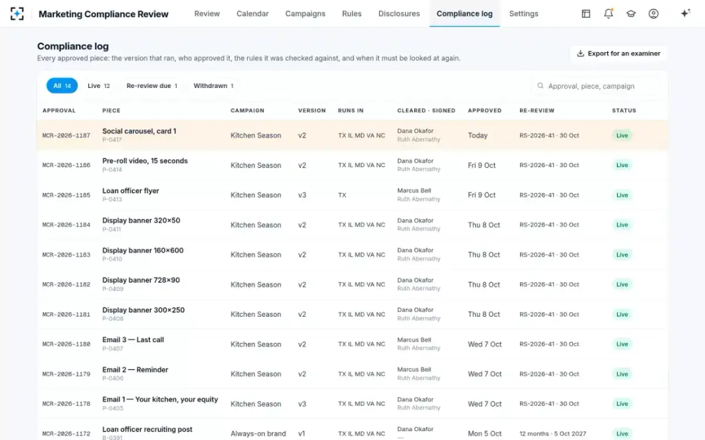This screenshot has height=440, width=705.
Task: Sort by APPROVAL column header
Action: [59, 110]
